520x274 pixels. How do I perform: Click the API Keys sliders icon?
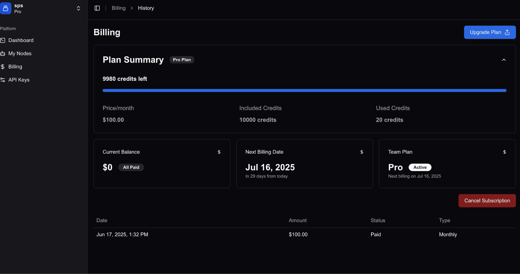pos(3,80)
